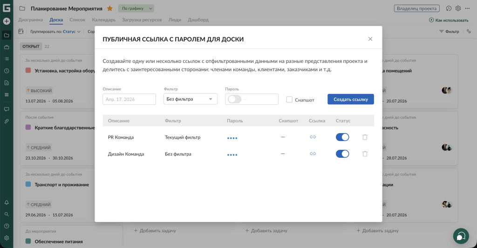Click the project folder icon in header
477x248 pixels.
click(22, 8)
